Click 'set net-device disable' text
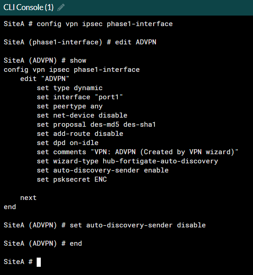The image size is (253, 275). (x=82, y=115)
